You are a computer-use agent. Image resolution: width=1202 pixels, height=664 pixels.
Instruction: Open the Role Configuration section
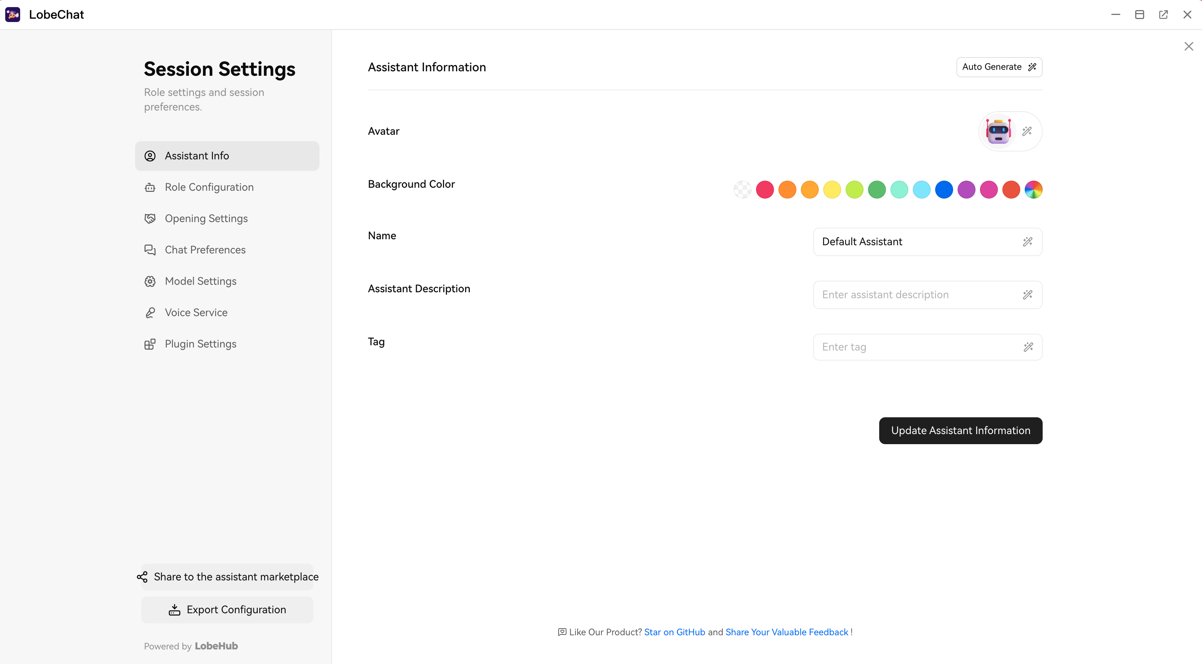(209, 187)
